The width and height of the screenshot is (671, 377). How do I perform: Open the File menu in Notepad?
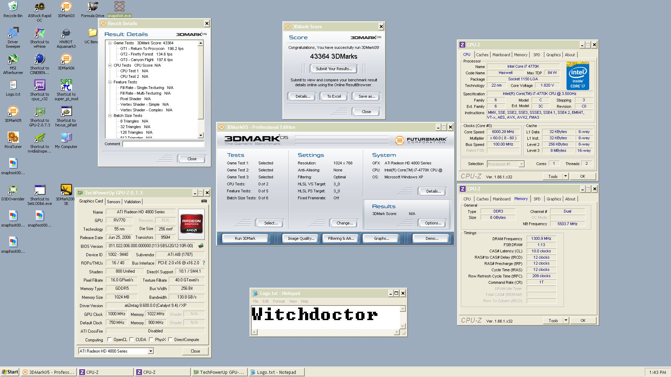[x=255, y=301]
